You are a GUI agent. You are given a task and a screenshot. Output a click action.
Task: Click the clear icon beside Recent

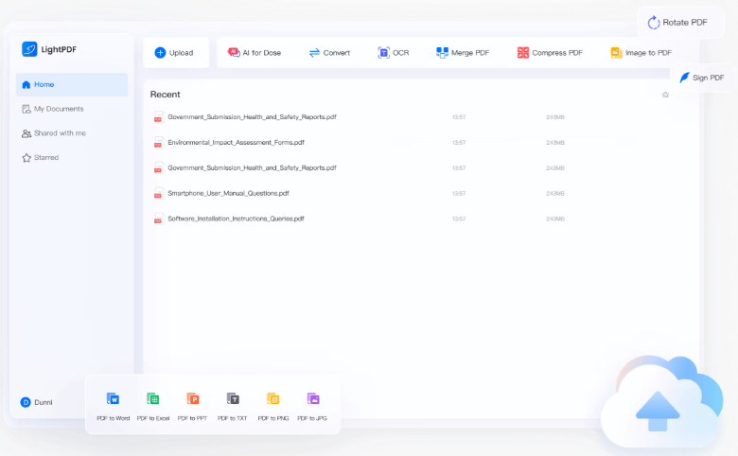665,95
